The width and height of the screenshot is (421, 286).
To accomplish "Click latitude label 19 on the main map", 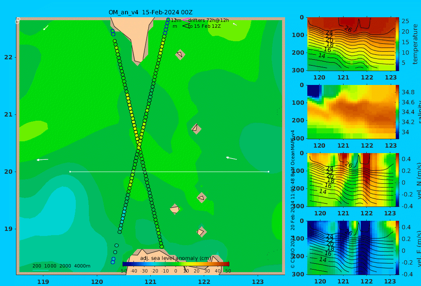I will point(8,229).
